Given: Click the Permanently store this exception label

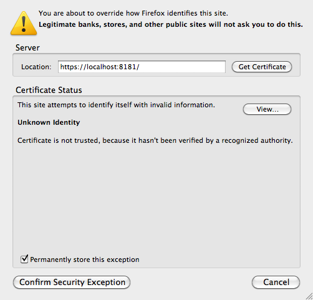Looking at the screenshot, I should click(x=85, y=259).
